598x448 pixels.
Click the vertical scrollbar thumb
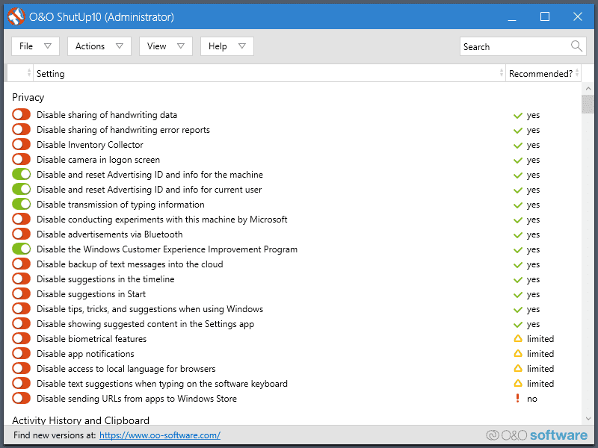click(x=587, y=104)
